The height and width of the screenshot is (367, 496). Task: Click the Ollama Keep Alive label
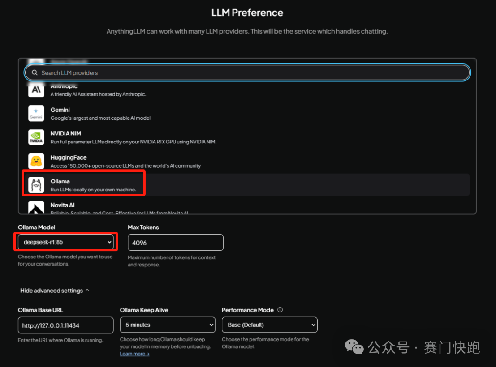[144, 310]
